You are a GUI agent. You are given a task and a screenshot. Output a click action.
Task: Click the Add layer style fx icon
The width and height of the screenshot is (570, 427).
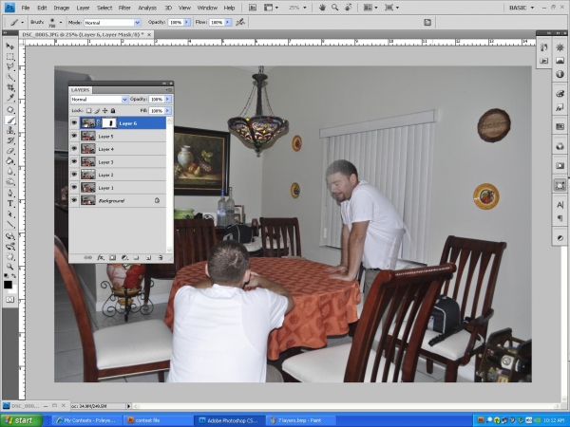[101, 258]
